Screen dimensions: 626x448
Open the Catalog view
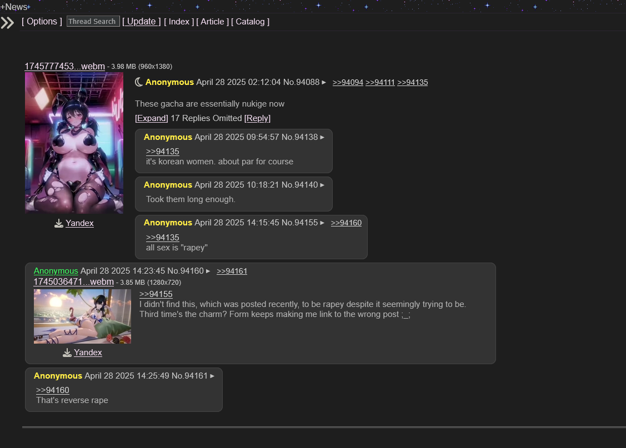pyautogui.click(x=251, y=22)
